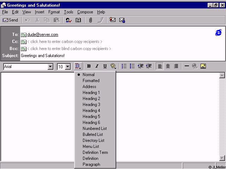
Task: Click the insert hyperlink icon
Action: coord(195,66)
